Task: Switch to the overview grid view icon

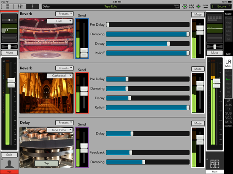Action: click(x=8, y=6)
